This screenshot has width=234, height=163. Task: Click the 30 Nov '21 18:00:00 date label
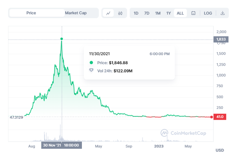[62, 145]
